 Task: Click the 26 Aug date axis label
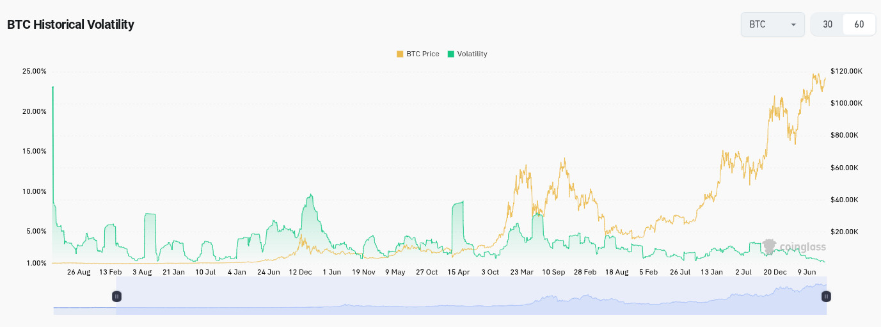pos(79,272)
